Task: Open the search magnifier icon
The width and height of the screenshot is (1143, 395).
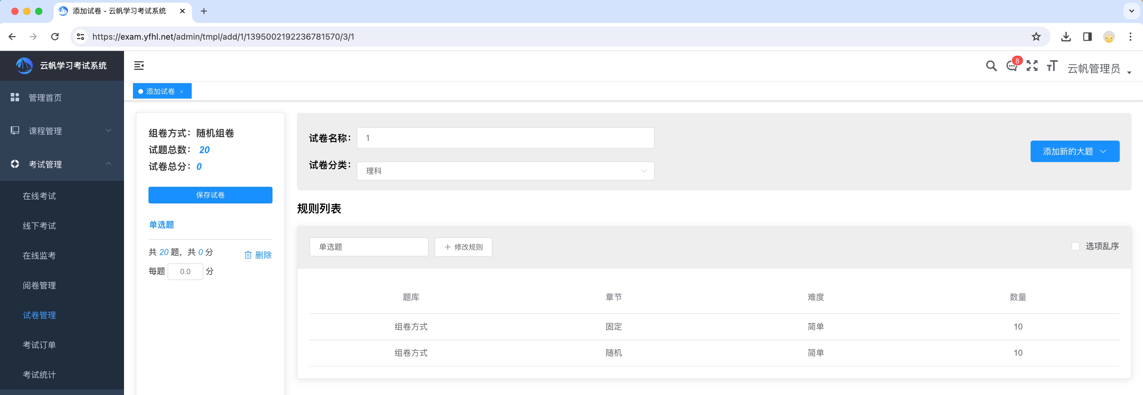Action: click(991, 66)
